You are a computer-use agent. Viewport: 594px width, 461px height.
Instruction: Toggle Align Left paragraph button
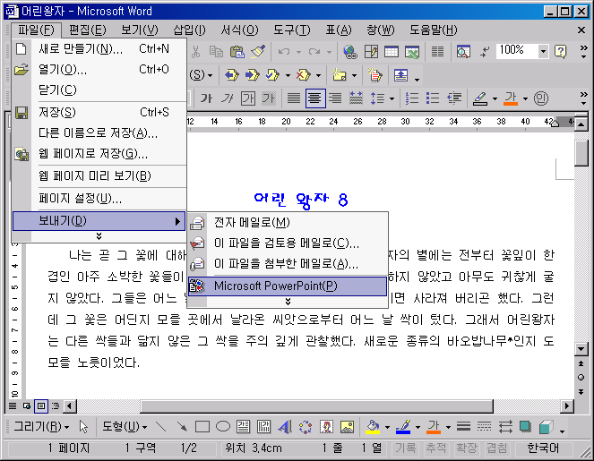[294, 98]
